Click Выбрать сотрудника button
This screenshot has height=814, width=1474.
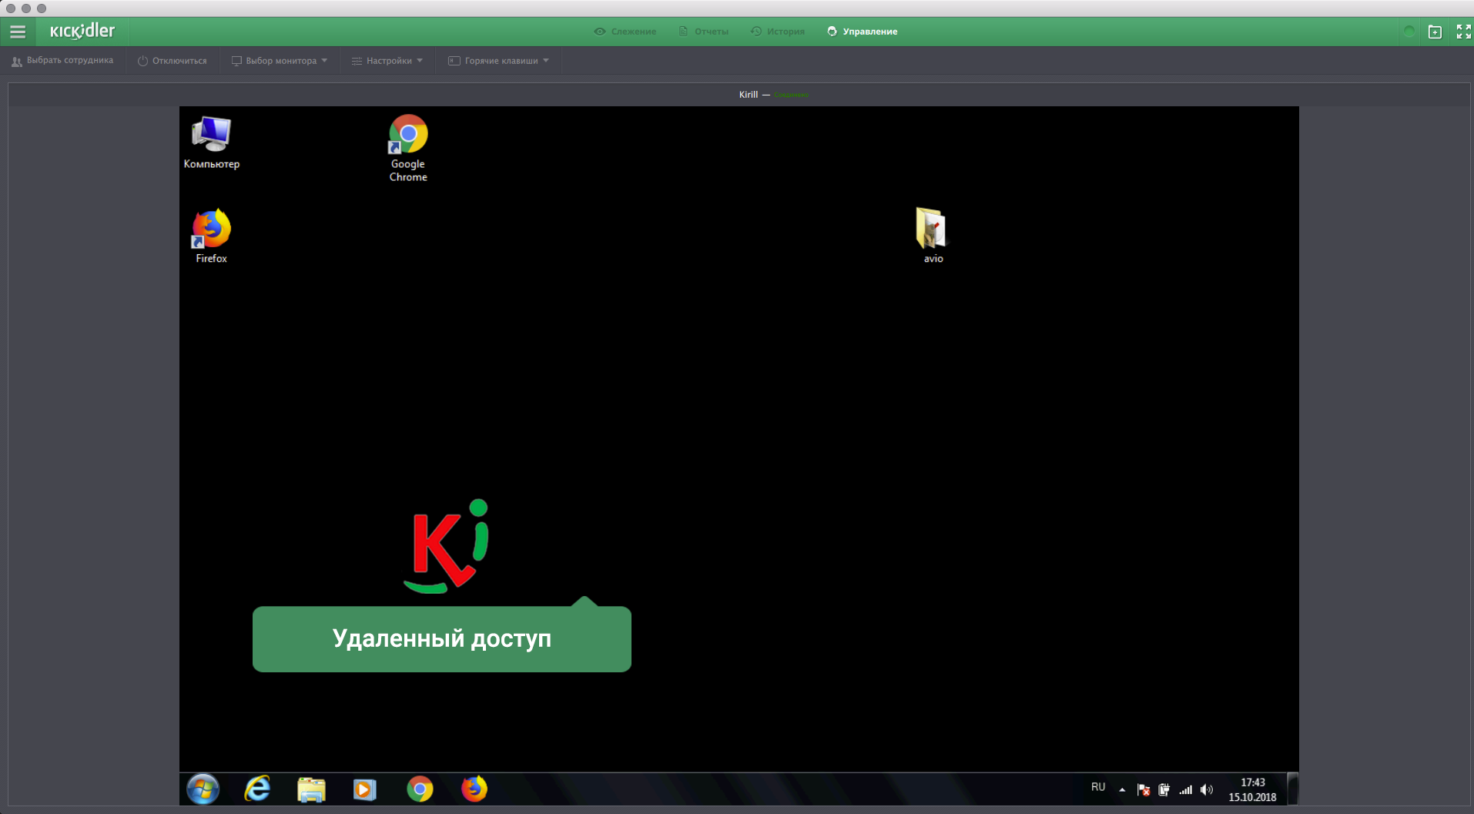(62, 61)
